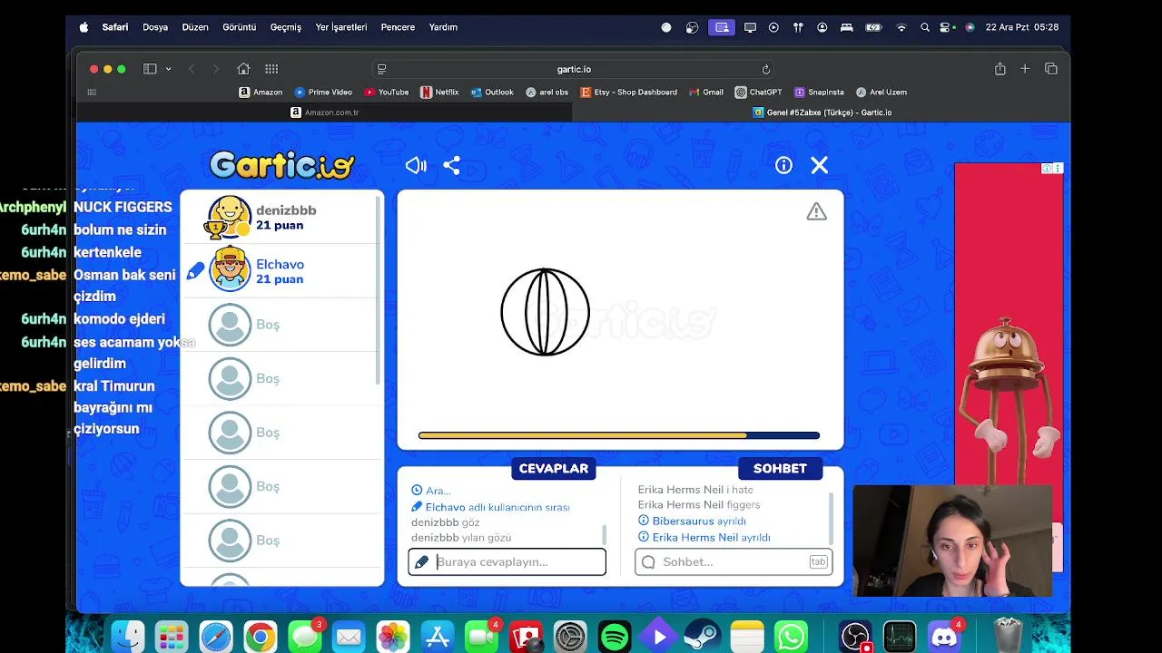The image size is (1162, 653).
Task: Reload the page with the refresh icon
Action: click(765, 69)
